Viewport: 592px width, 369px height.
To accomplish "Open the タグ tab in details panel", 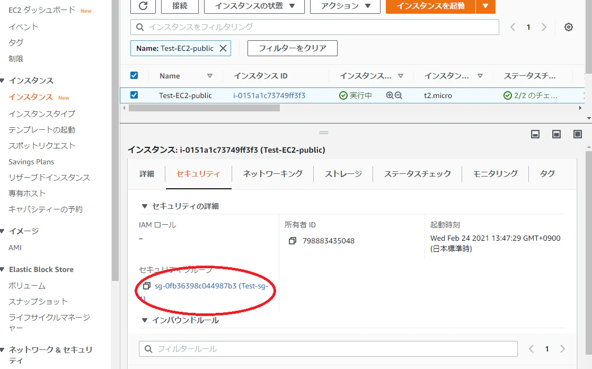I will [547, 174].
